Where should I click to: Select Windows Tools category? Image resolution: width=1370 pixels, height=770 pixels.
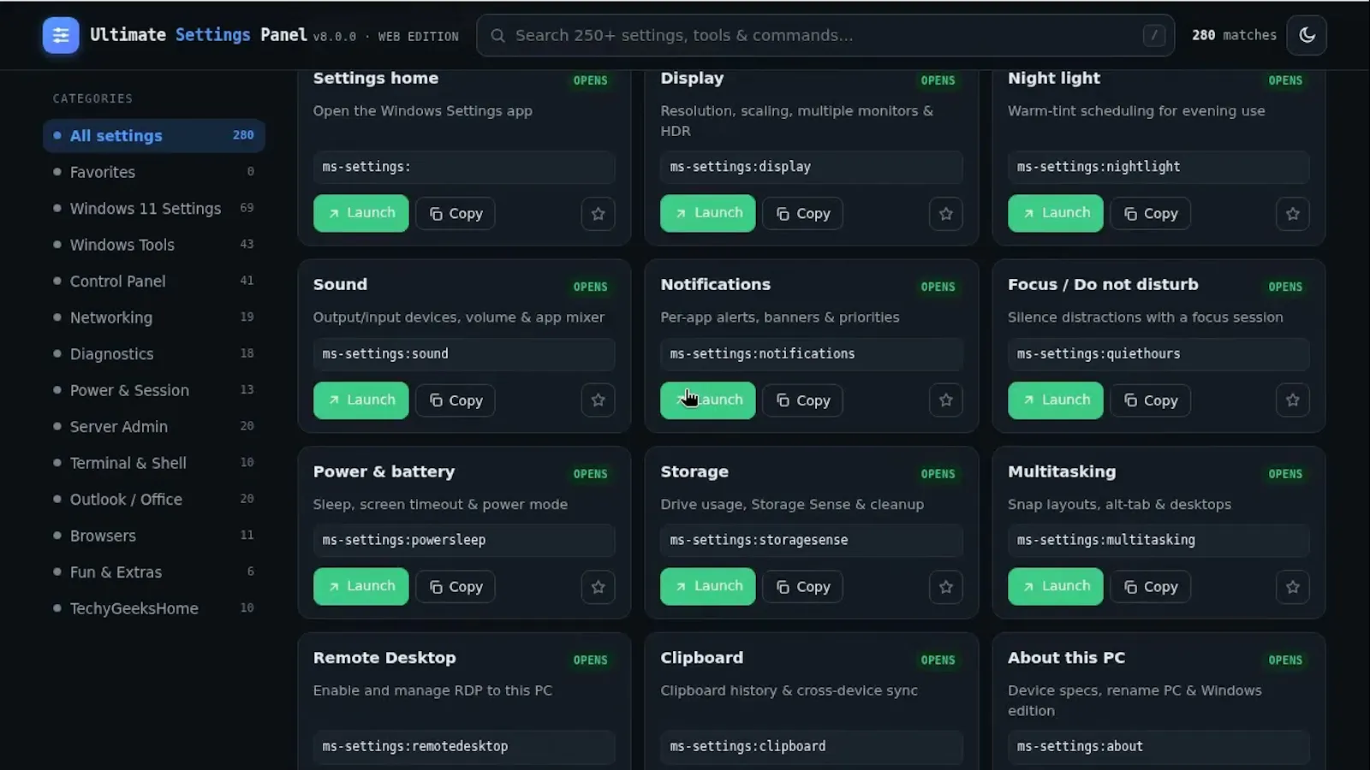pos(154,245)
